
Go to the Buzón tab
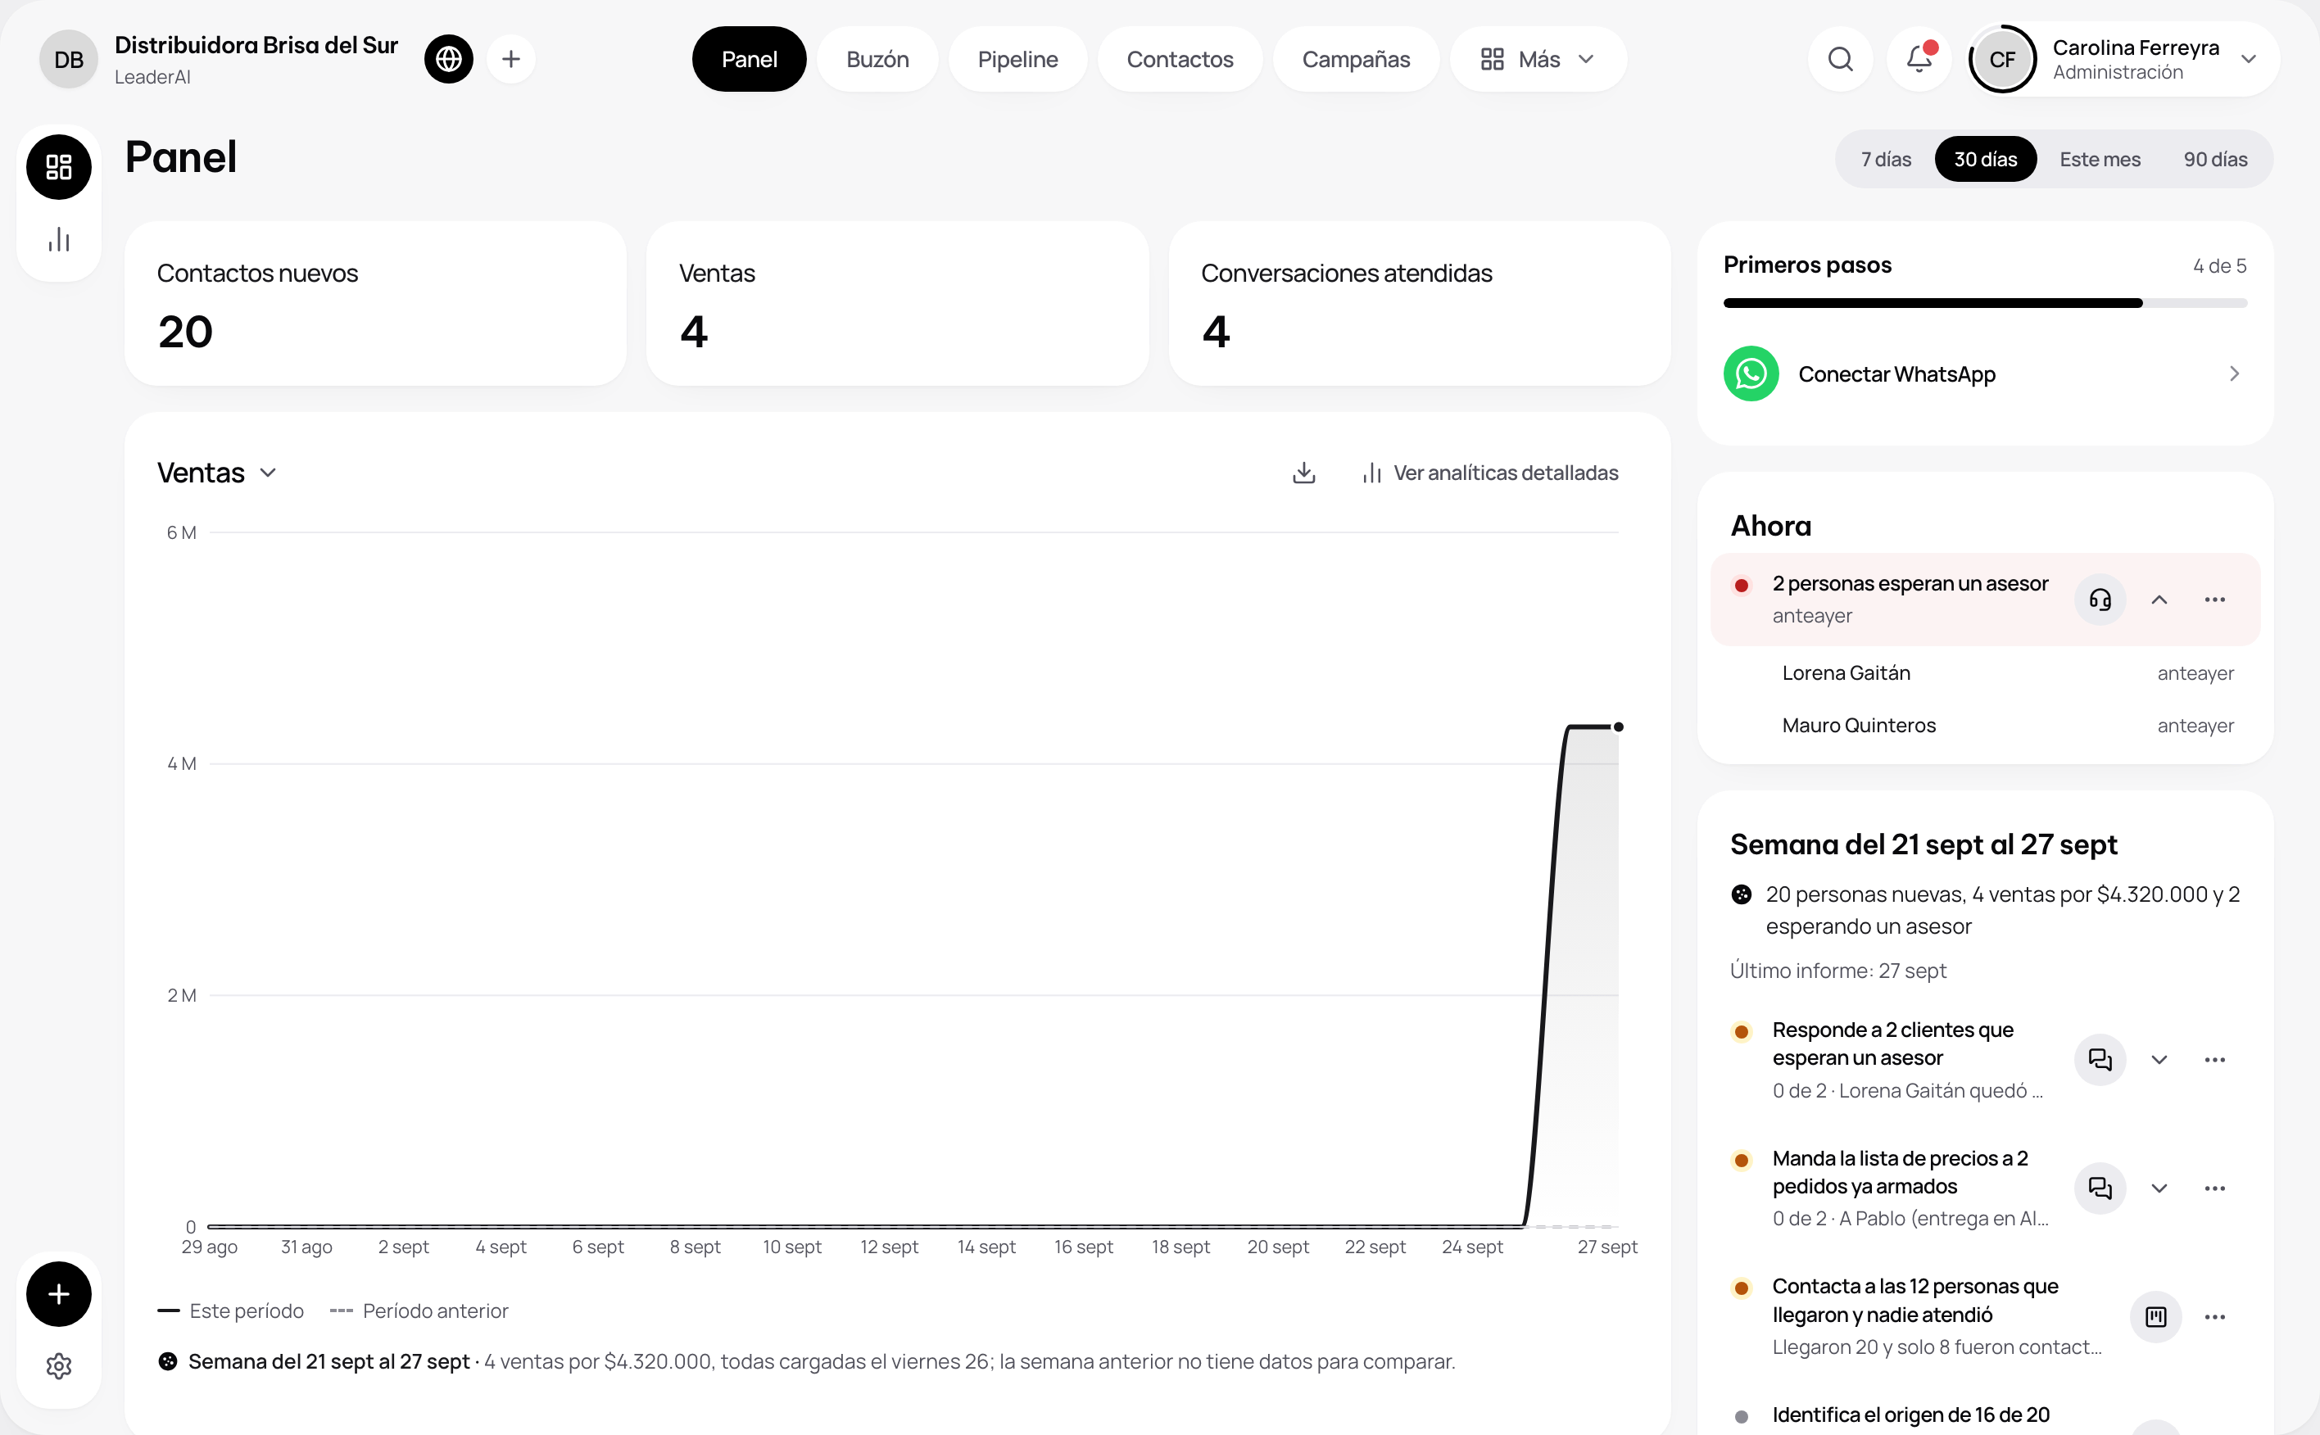(x=877, y=59)
